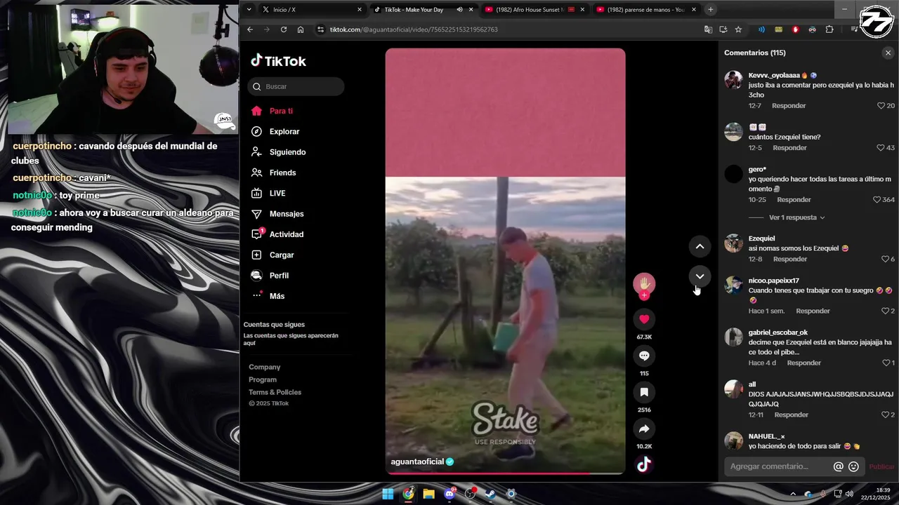Screen dimensions: 899x505
Task: Close the comments panel
Action: 888,53
